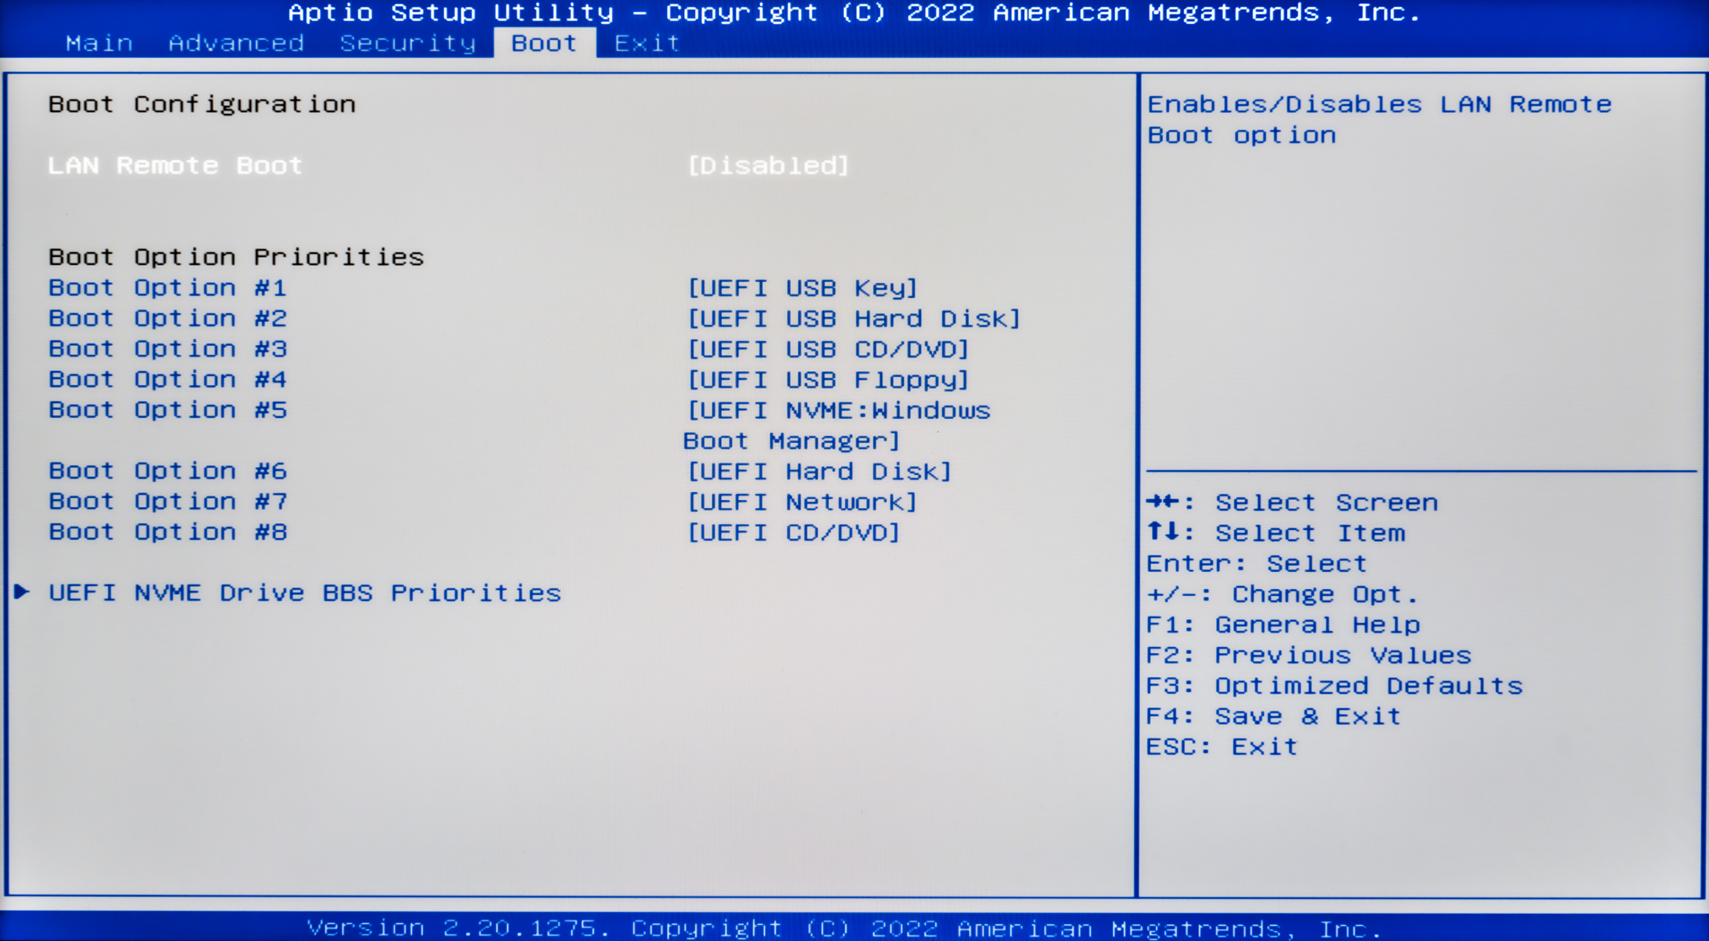Click the F3 Optimized Defaults hint
The image size is (1709, 941).
[1334, 686]
